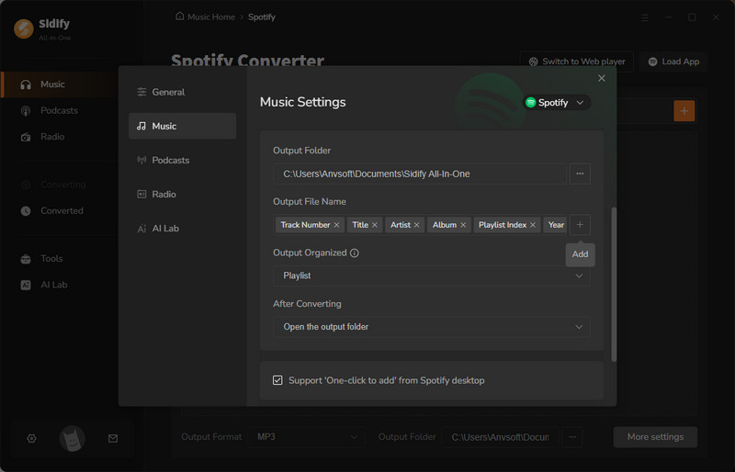This screenshot has width=735, height=472.
Task: Open the hamburger menu in title bar
Action: click(645, 17)
